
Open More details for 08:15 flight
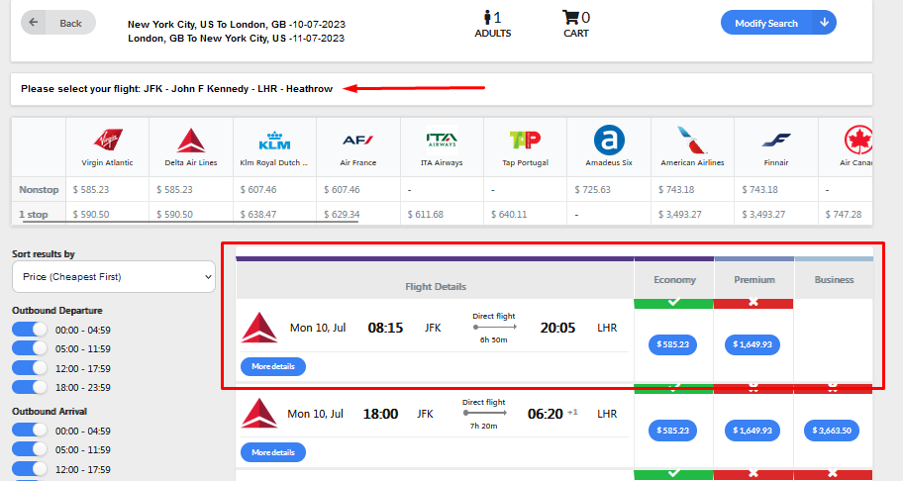pyautogui.click(x=273, y=366)
